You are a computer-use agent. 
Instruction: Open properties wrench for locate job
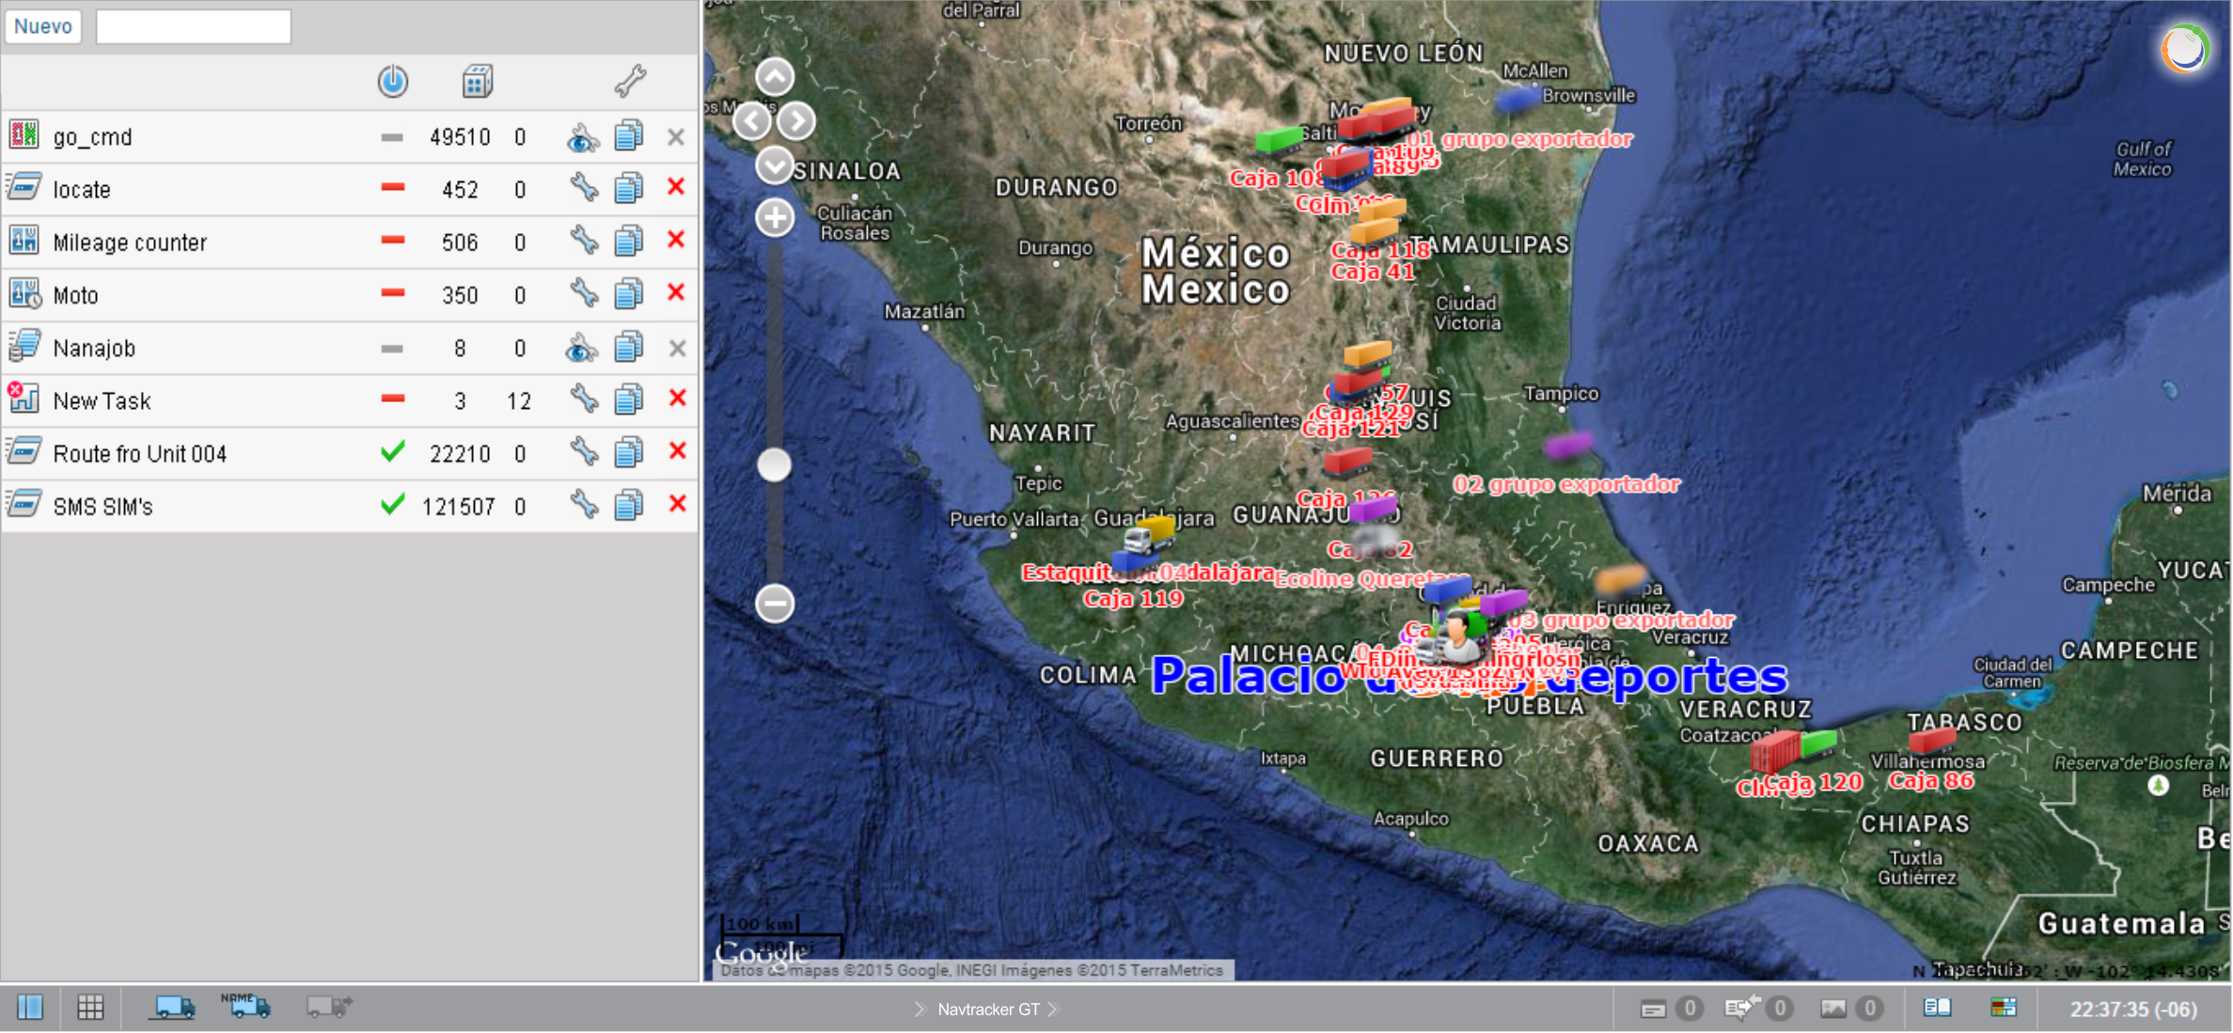pyautogui.click(x=584, y=189)
